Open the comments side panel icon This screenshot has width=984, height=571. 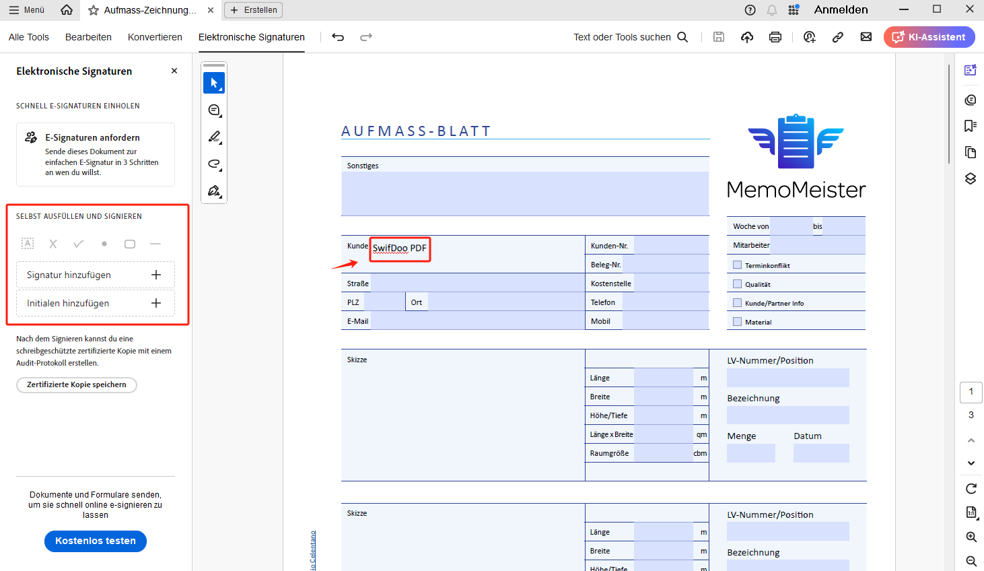click(970, 100)
